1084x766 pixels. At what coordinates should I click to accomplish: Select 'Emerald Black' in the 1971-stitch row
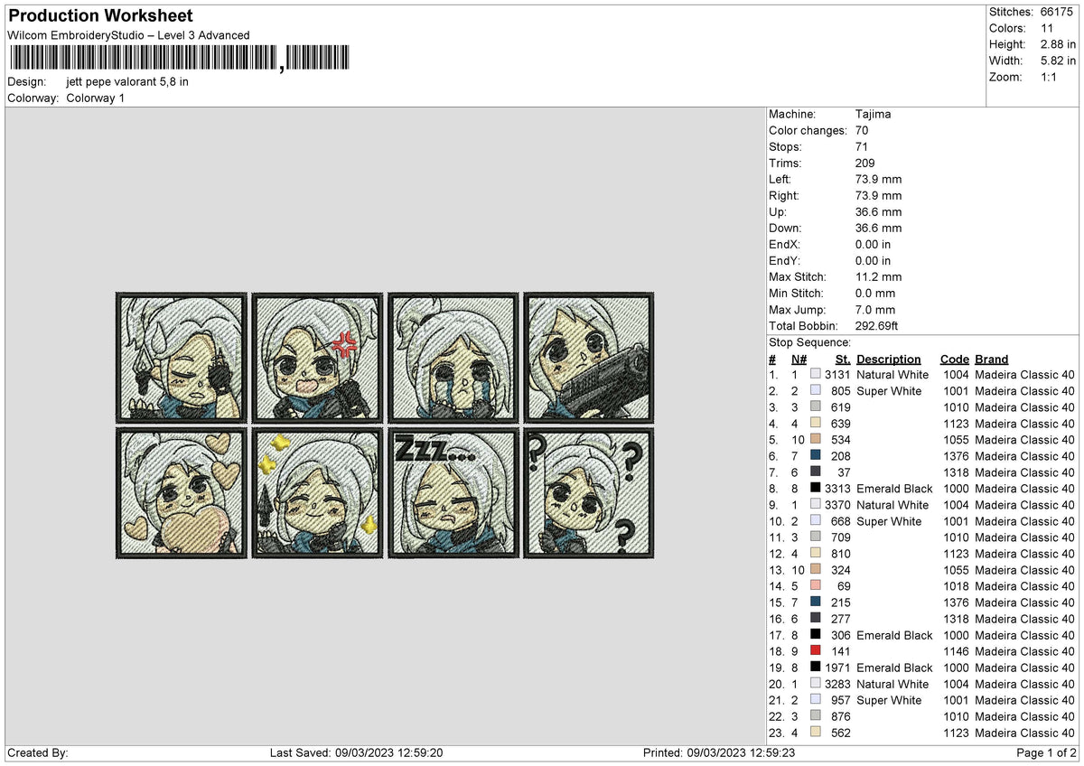click(895, 668)
